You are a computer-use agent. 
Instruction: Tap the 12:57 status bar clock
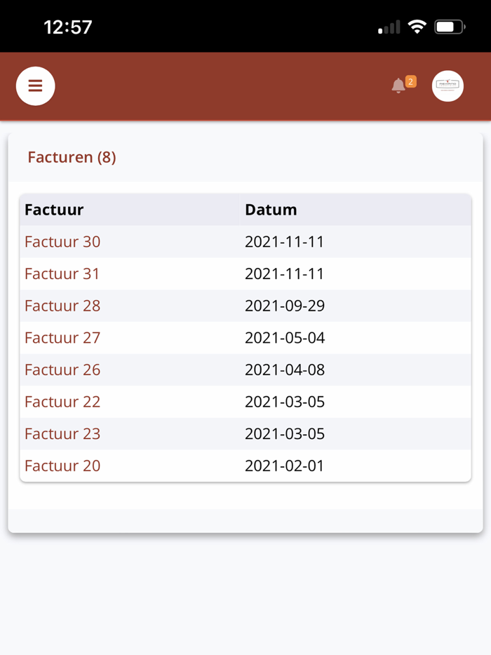(x=68, y=27)
